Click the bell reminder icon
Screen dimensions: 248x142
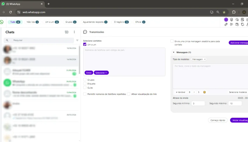242,25
